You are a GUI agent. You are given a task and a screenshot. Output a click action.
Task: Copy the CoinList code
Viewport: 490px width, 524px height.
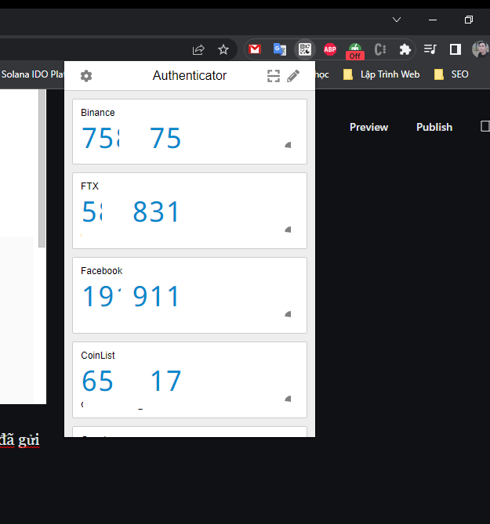click(132, 381)
